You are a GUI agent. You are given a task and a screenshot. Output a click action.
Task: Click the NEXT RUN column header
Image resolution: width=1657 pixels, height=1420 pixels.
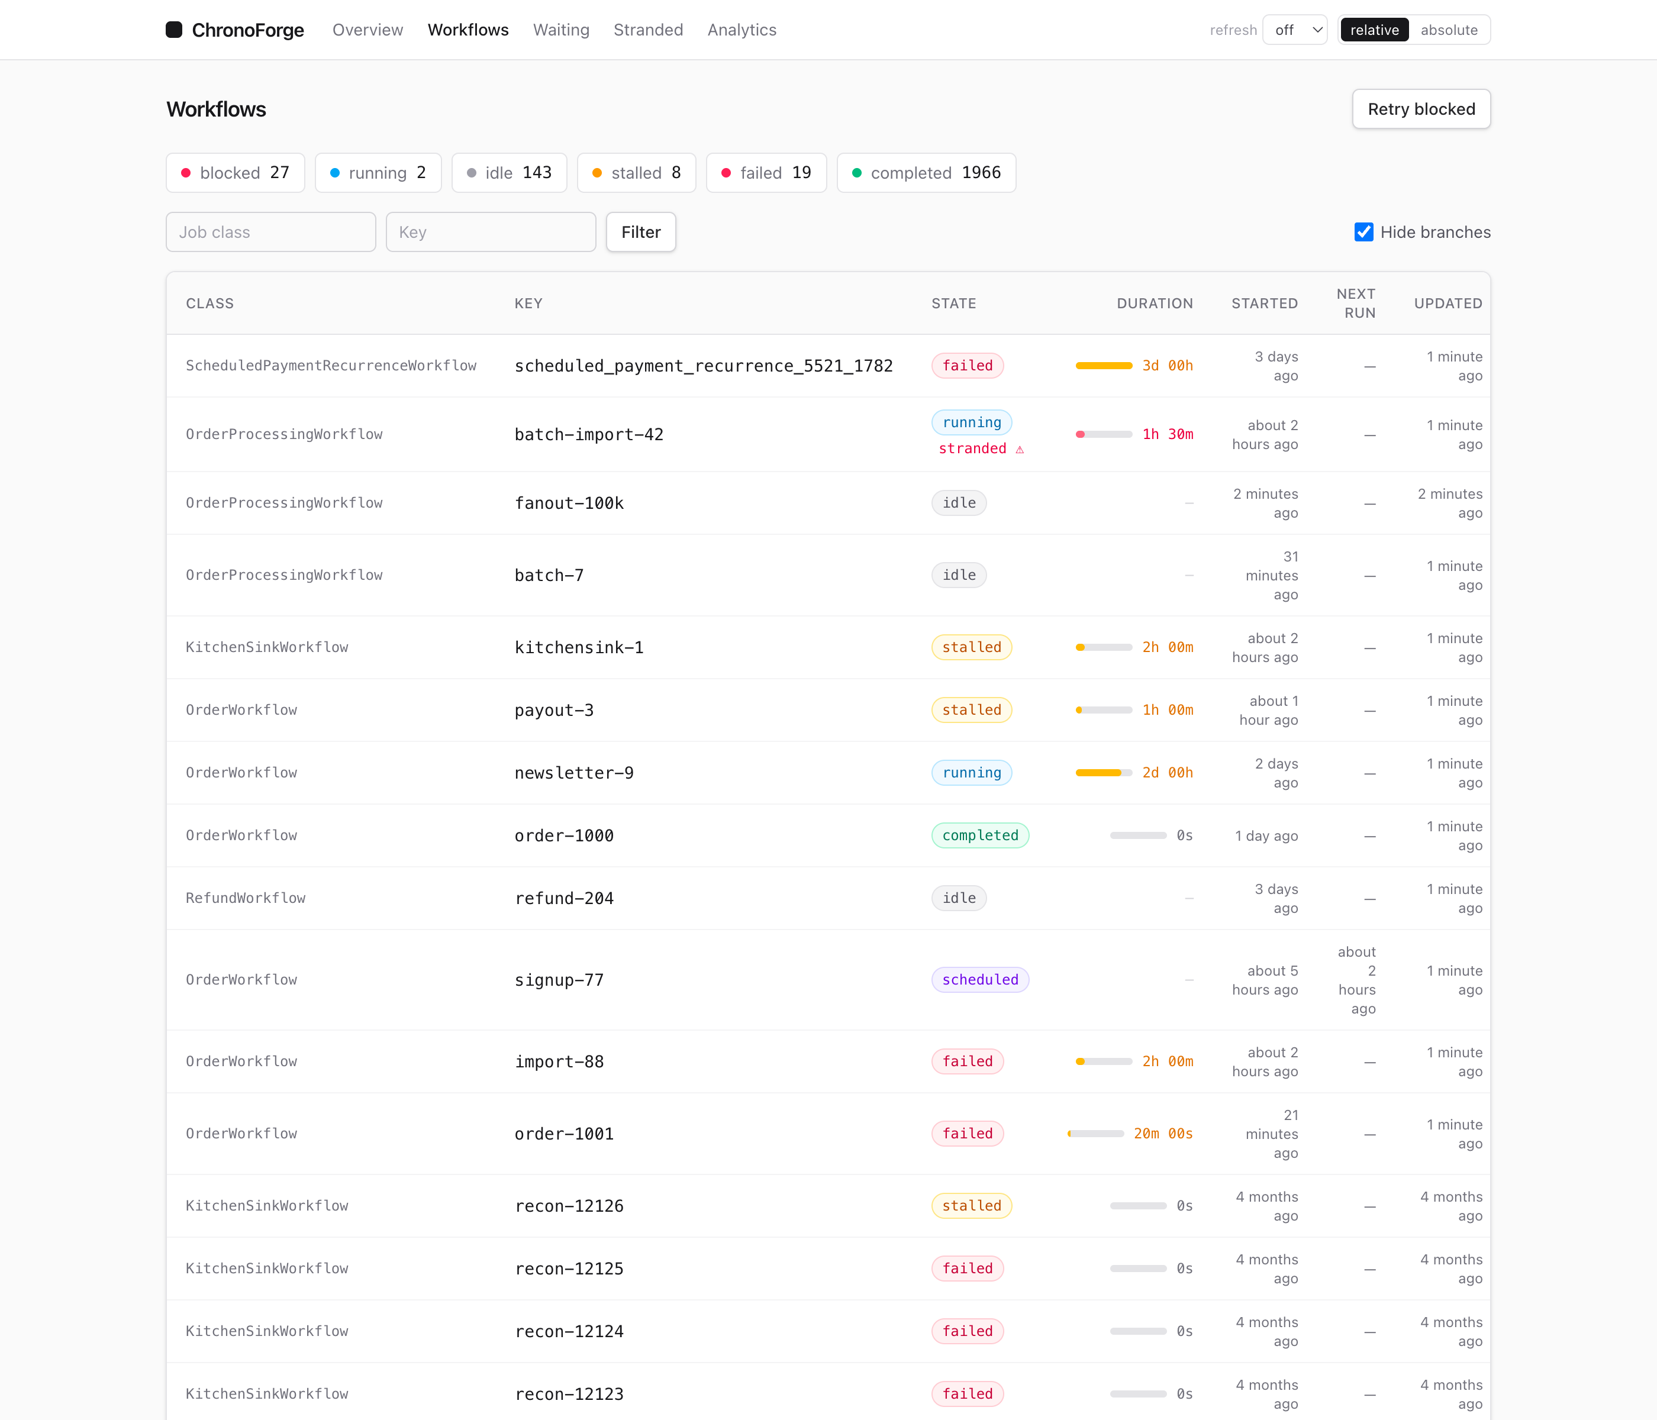click(1356, 303)
